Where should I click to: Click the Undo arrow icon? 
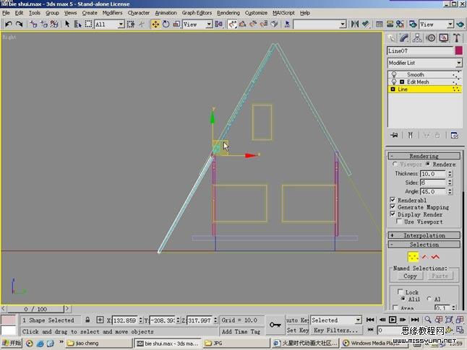click(9, 24)
